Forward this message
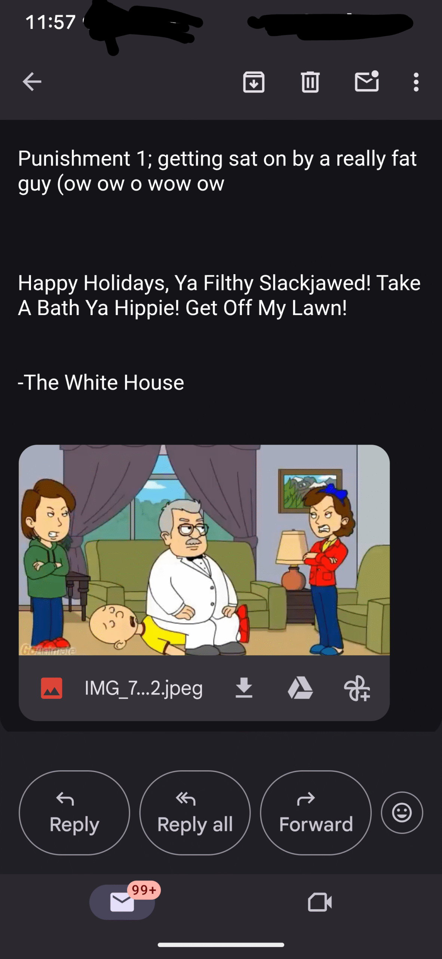Viewport: 442px width, 959px height. (x=316, y=813)
